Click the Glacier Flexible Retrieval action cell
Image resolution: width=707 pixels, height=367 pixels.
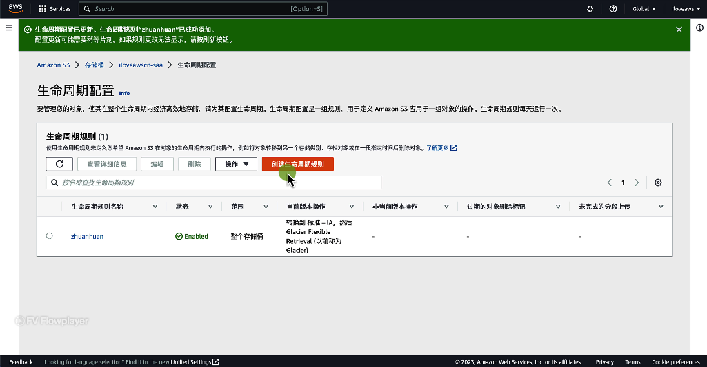tap(319, 236)
